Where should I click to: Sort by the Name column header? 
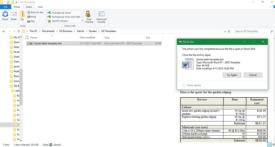pyautogui.click(x=34, y=38)
